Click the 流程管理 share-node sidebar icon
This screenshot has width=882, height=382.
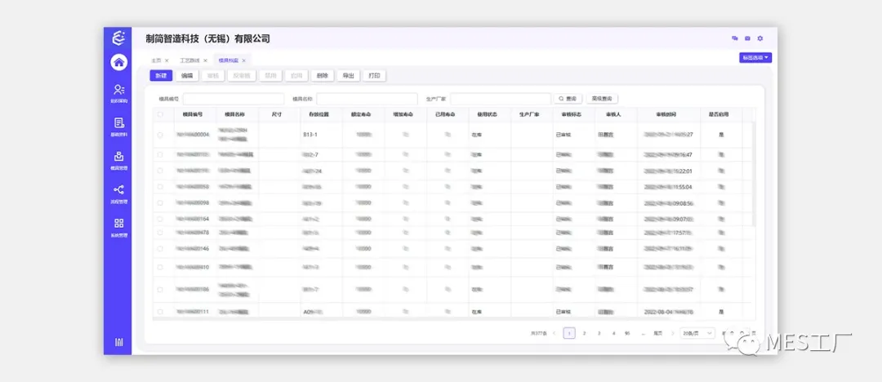pyautogui.click(x=119, y=192)
